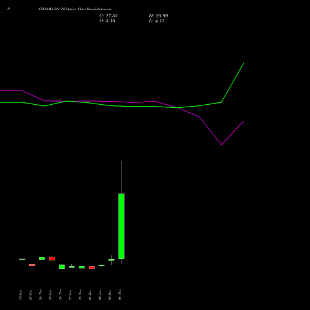Click the '25 Nov' date axis label

50,294
